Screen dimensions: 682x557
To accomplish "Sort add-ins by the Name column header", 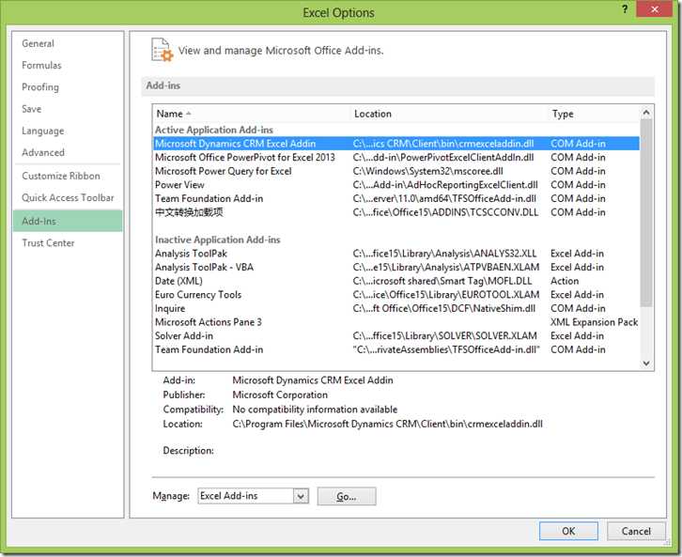I will [252, 114].
